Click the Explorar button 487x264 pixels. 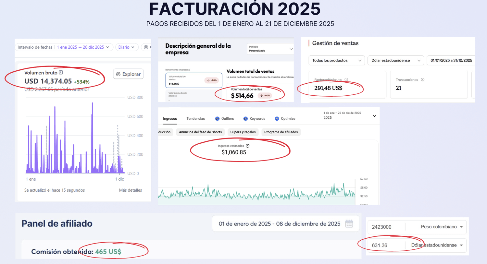(x=128, y=74)
